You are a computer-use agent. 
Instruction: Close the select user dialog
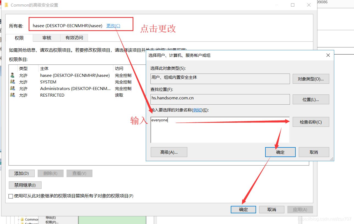pyautogui.click(x=328, y=55)
